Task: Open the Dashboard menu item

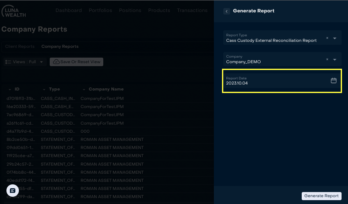Action: tap(69, 11)
